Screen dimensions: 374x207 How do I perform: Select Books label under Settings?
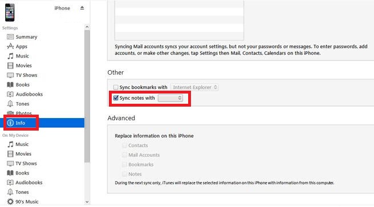(x=23, y=84)
